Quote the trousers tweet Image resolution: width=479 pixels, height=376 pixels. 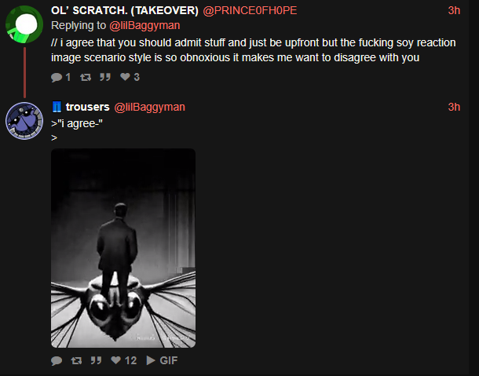[x=96, y=360]
